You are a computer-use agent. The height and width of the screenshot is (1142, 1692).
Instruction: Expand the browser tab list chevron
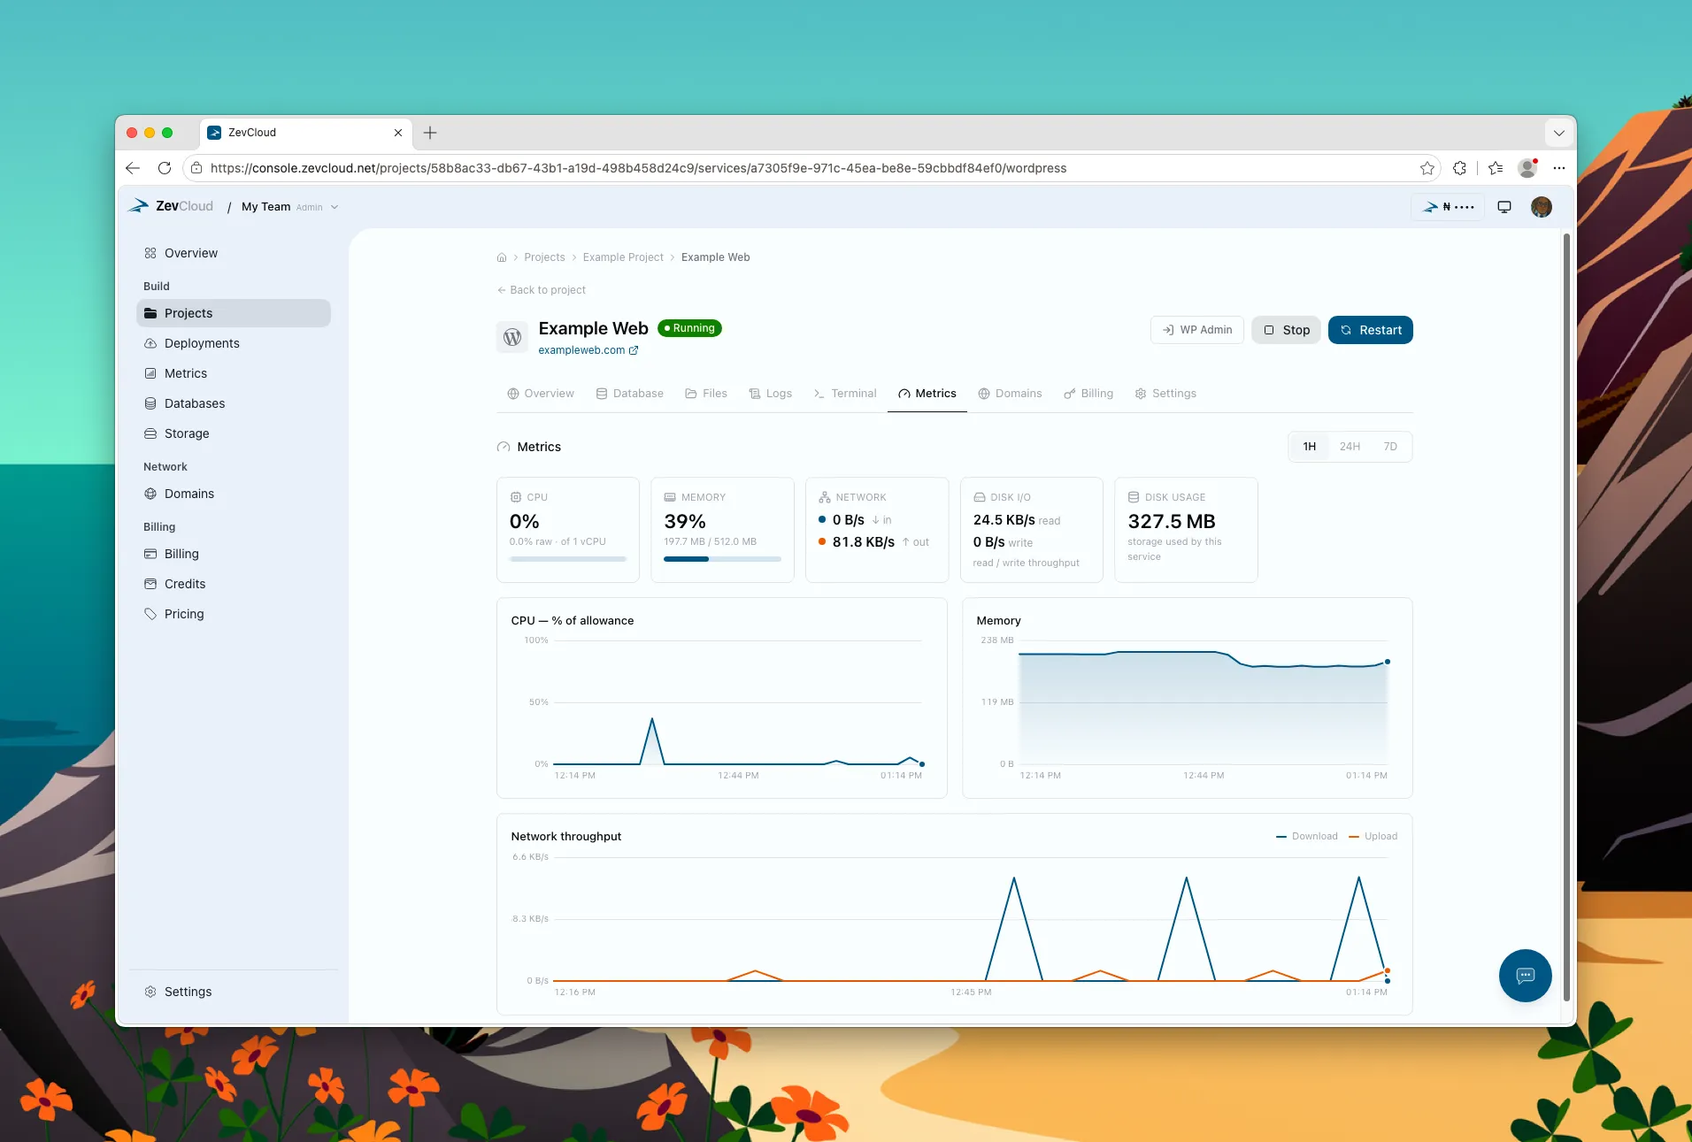(1559, 133)
